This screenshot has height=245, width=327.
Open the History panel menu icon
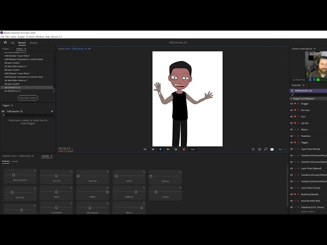tap(26, 49)
